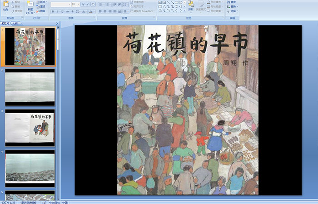Increase font size with the large A icon
This screenshot has height=204, width=318.
pyautogui.click(x=83, y=4)
